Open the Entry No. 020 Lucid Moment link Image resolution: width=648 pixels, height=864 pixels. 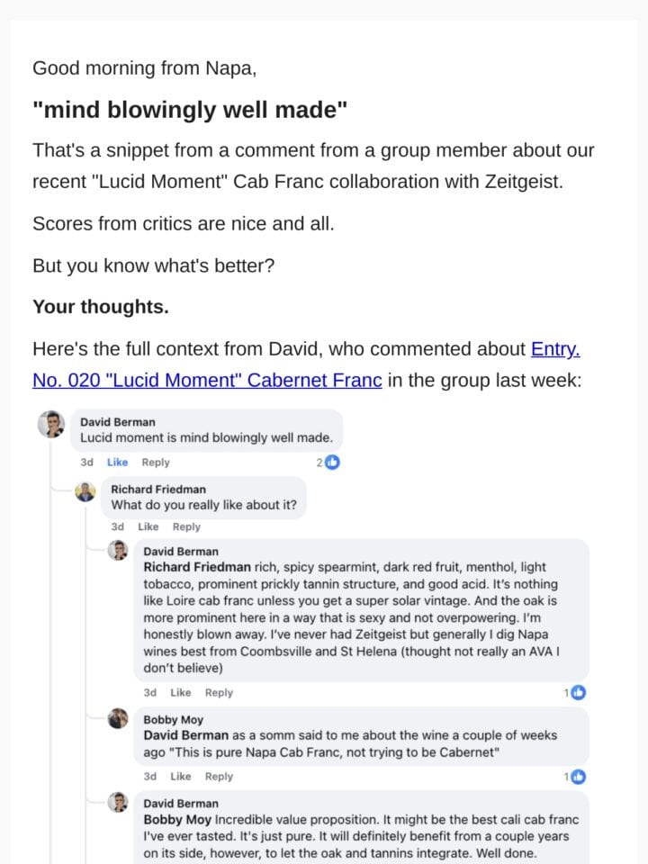click(306, 364)
